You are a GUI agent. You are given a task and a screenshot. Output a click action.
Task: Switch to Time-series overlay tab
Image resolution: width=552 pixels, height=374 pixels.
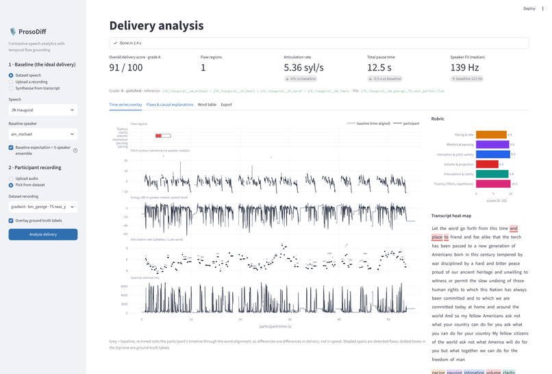tap(125, 105)
